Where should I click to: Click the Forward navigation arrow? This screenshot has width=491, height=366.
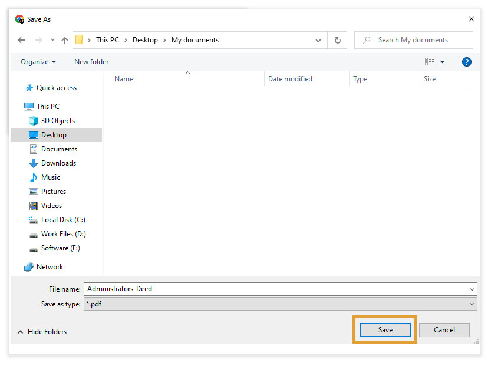[x=38, y=40]
